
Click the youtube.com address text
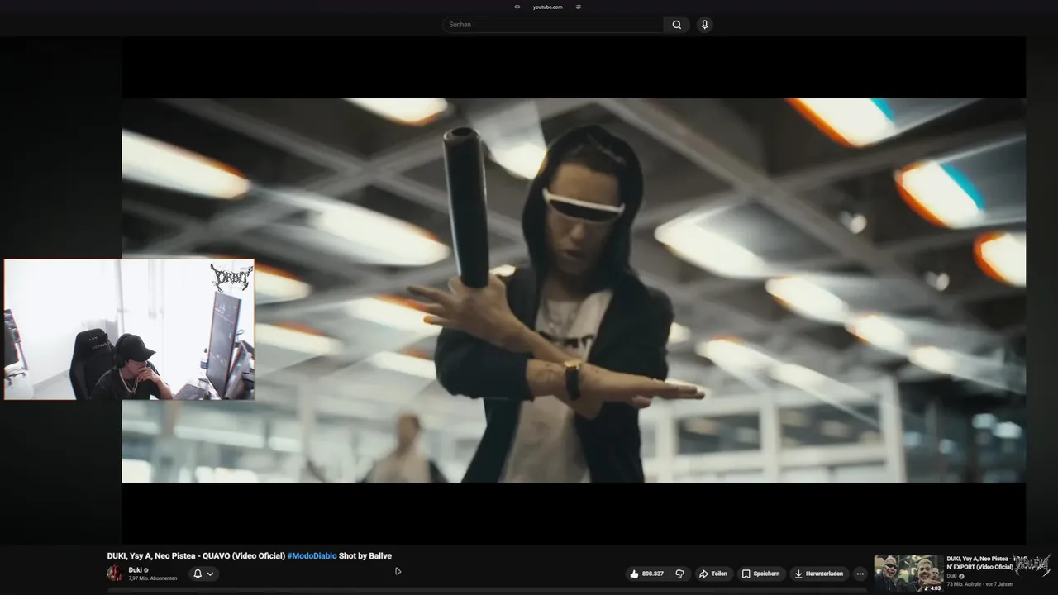(547, 7)
